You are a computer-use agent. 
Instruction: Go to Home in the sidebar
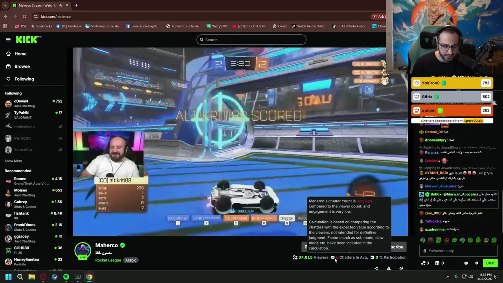coord(16,54)
